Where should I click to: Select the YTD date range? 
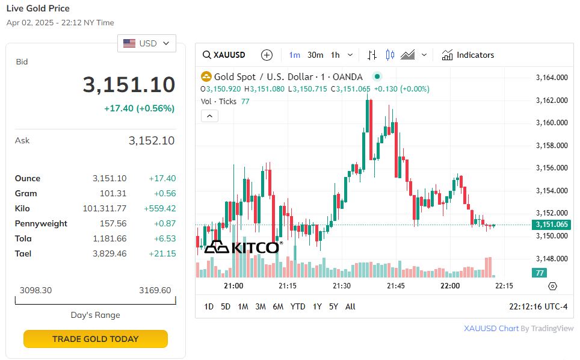[298, 306]
